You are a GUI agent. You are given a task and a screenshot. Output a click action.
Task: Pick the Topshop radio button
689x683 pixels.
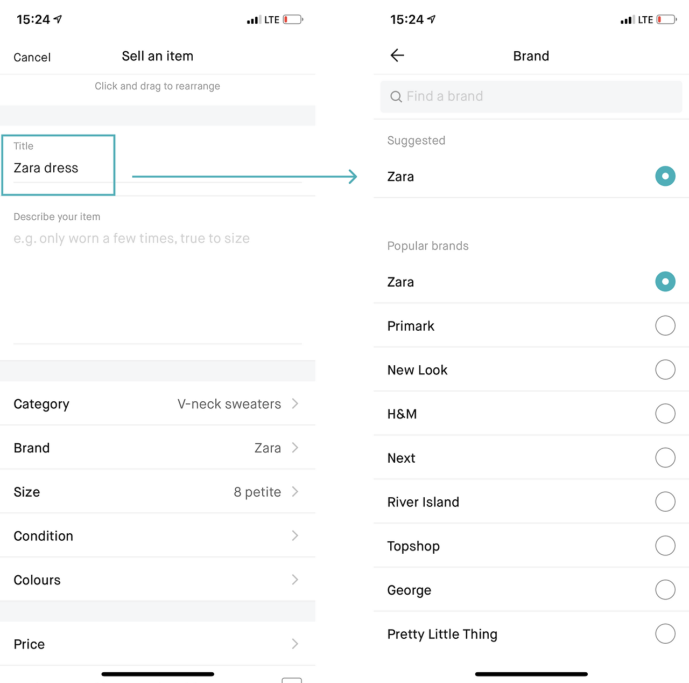pos(665,546)
